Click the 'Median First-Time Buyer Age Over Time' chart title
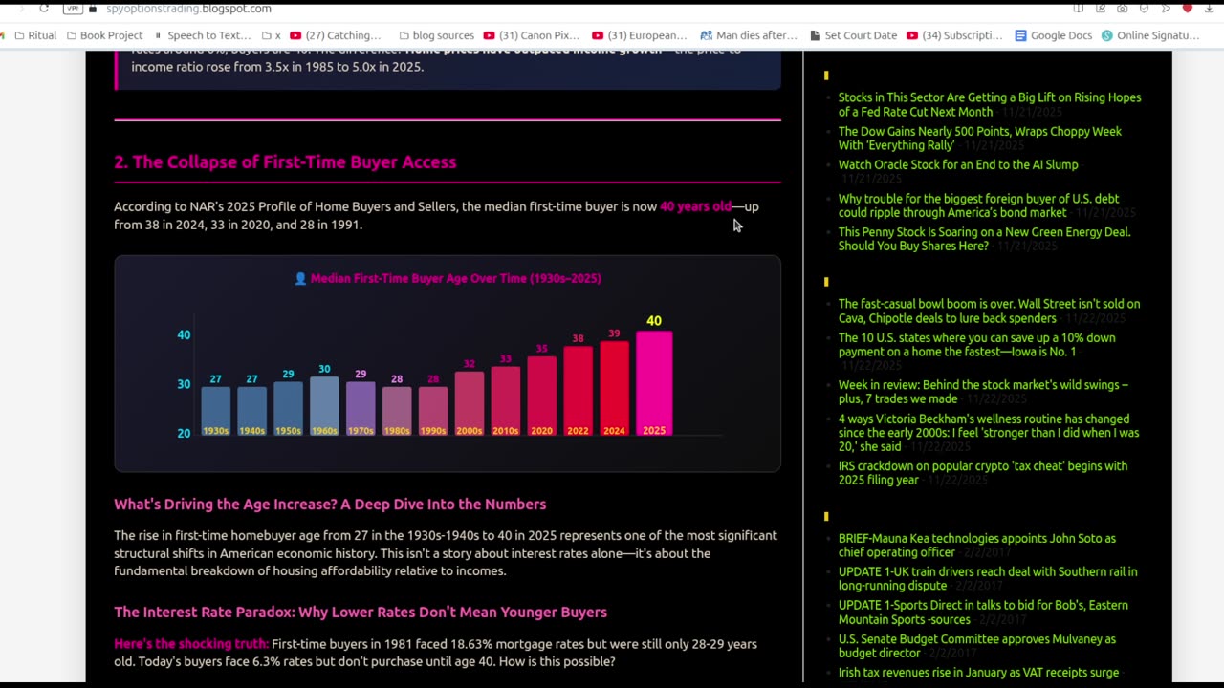This screenshot has width=1224, height=688. click(448, 278)
